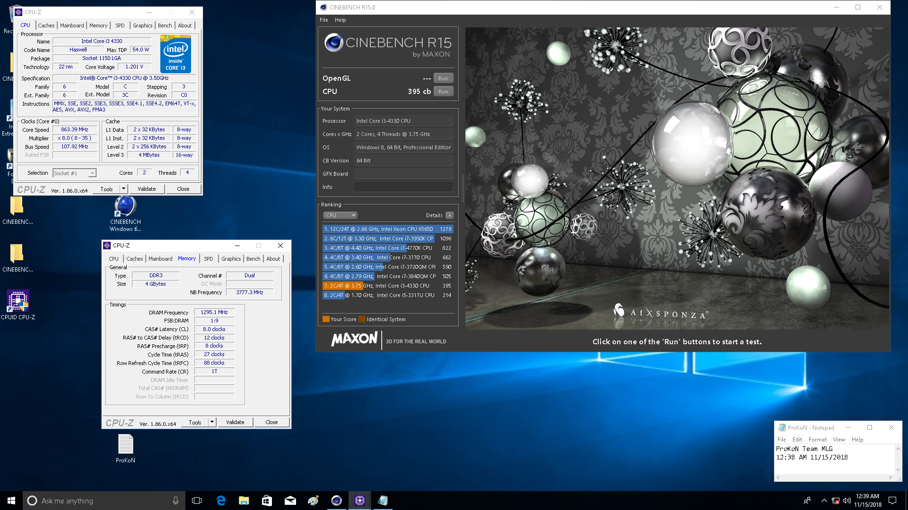This screenshot has width=908, height=510.
Task: Switch to SPD tab in Memory CPU-Z window
Action: click(x=209, y=259)
